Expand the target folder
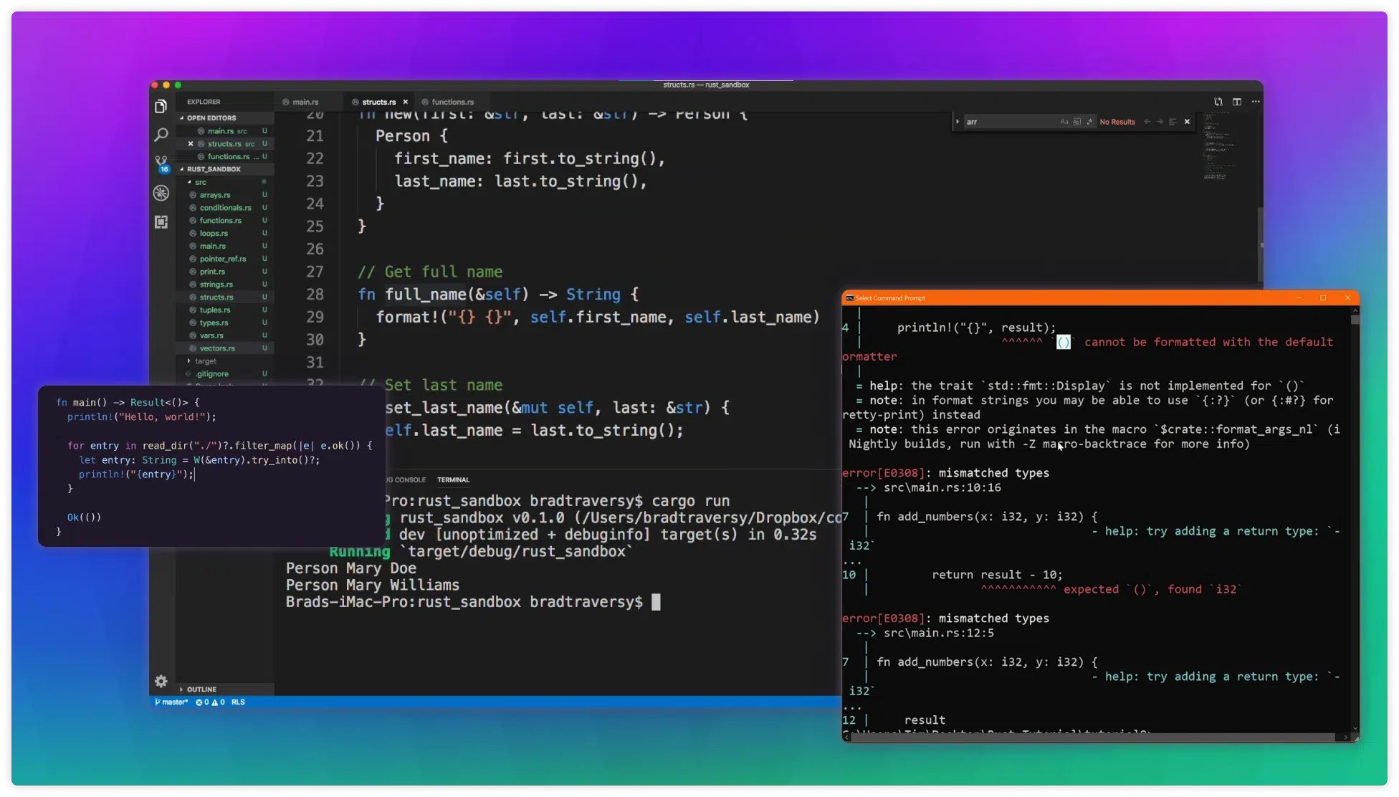1399x797 pixels. pyautogui.click(x=205, y=361)
